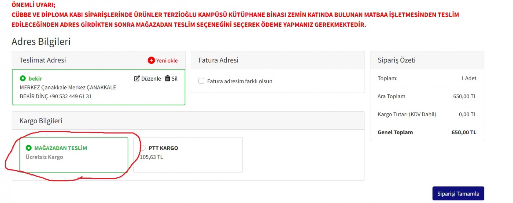
Task: Select the bekir delivery address radio button
Action: click(23, 78)
